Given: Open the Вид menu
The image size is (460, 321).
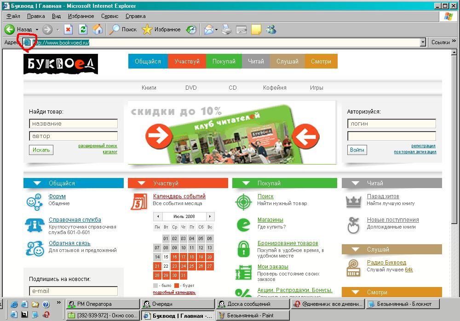Looking at the screenshot, I should [x=56, y=16].
